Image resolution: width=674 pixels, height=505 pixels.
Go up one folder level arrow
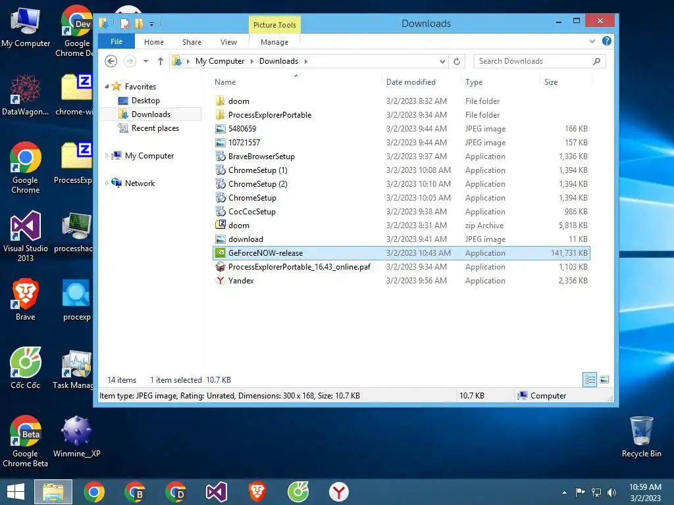[161, 61]
